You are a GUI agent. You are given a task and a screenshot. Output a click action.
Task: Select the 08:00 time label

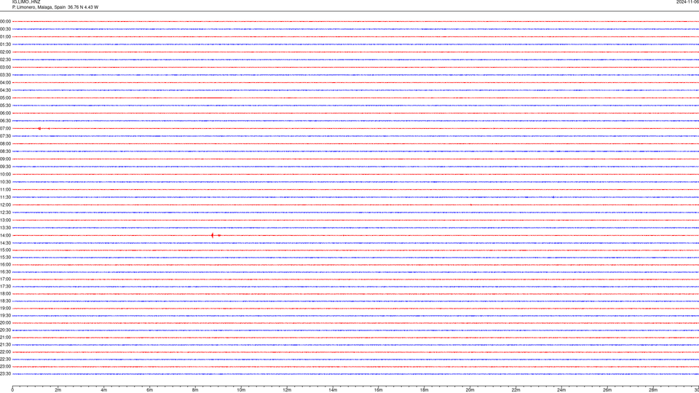(5, 144)
